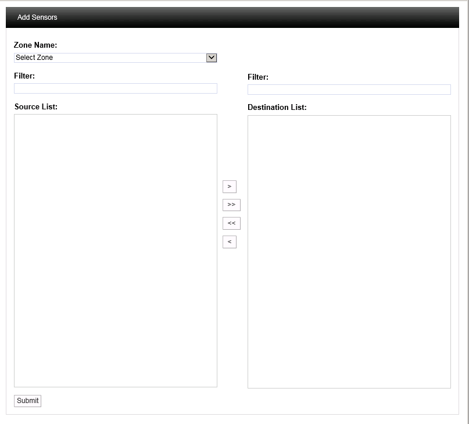Click the Add Sensors header title

pyautogui.click(x=37, y=17)
